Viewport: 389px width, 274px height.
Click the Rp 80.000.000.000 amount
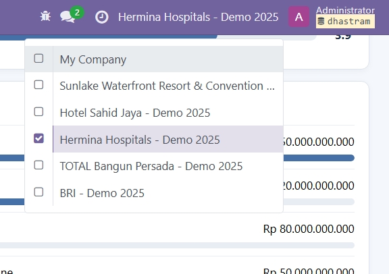[x=309, y=229]
